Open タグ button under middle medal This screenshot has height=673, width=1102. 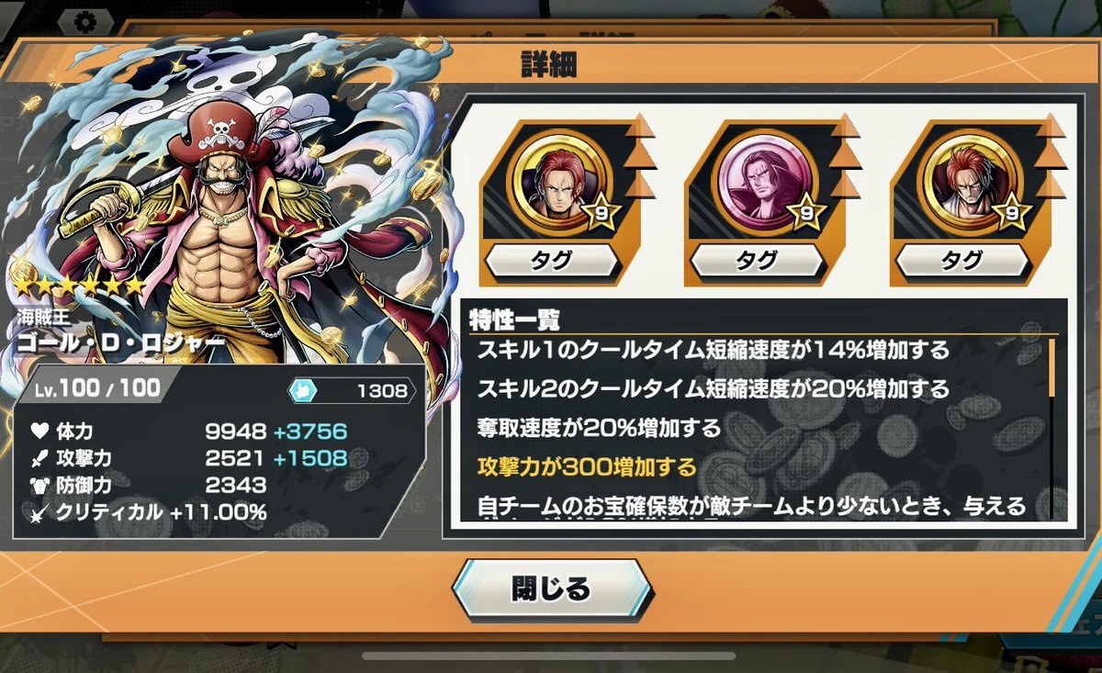(757, 260)
